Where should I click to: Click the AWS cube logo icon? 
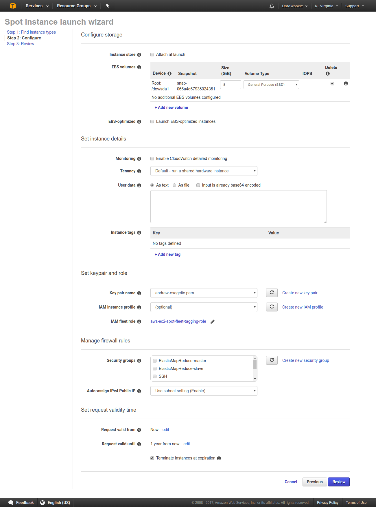click(x=12, y=6)
